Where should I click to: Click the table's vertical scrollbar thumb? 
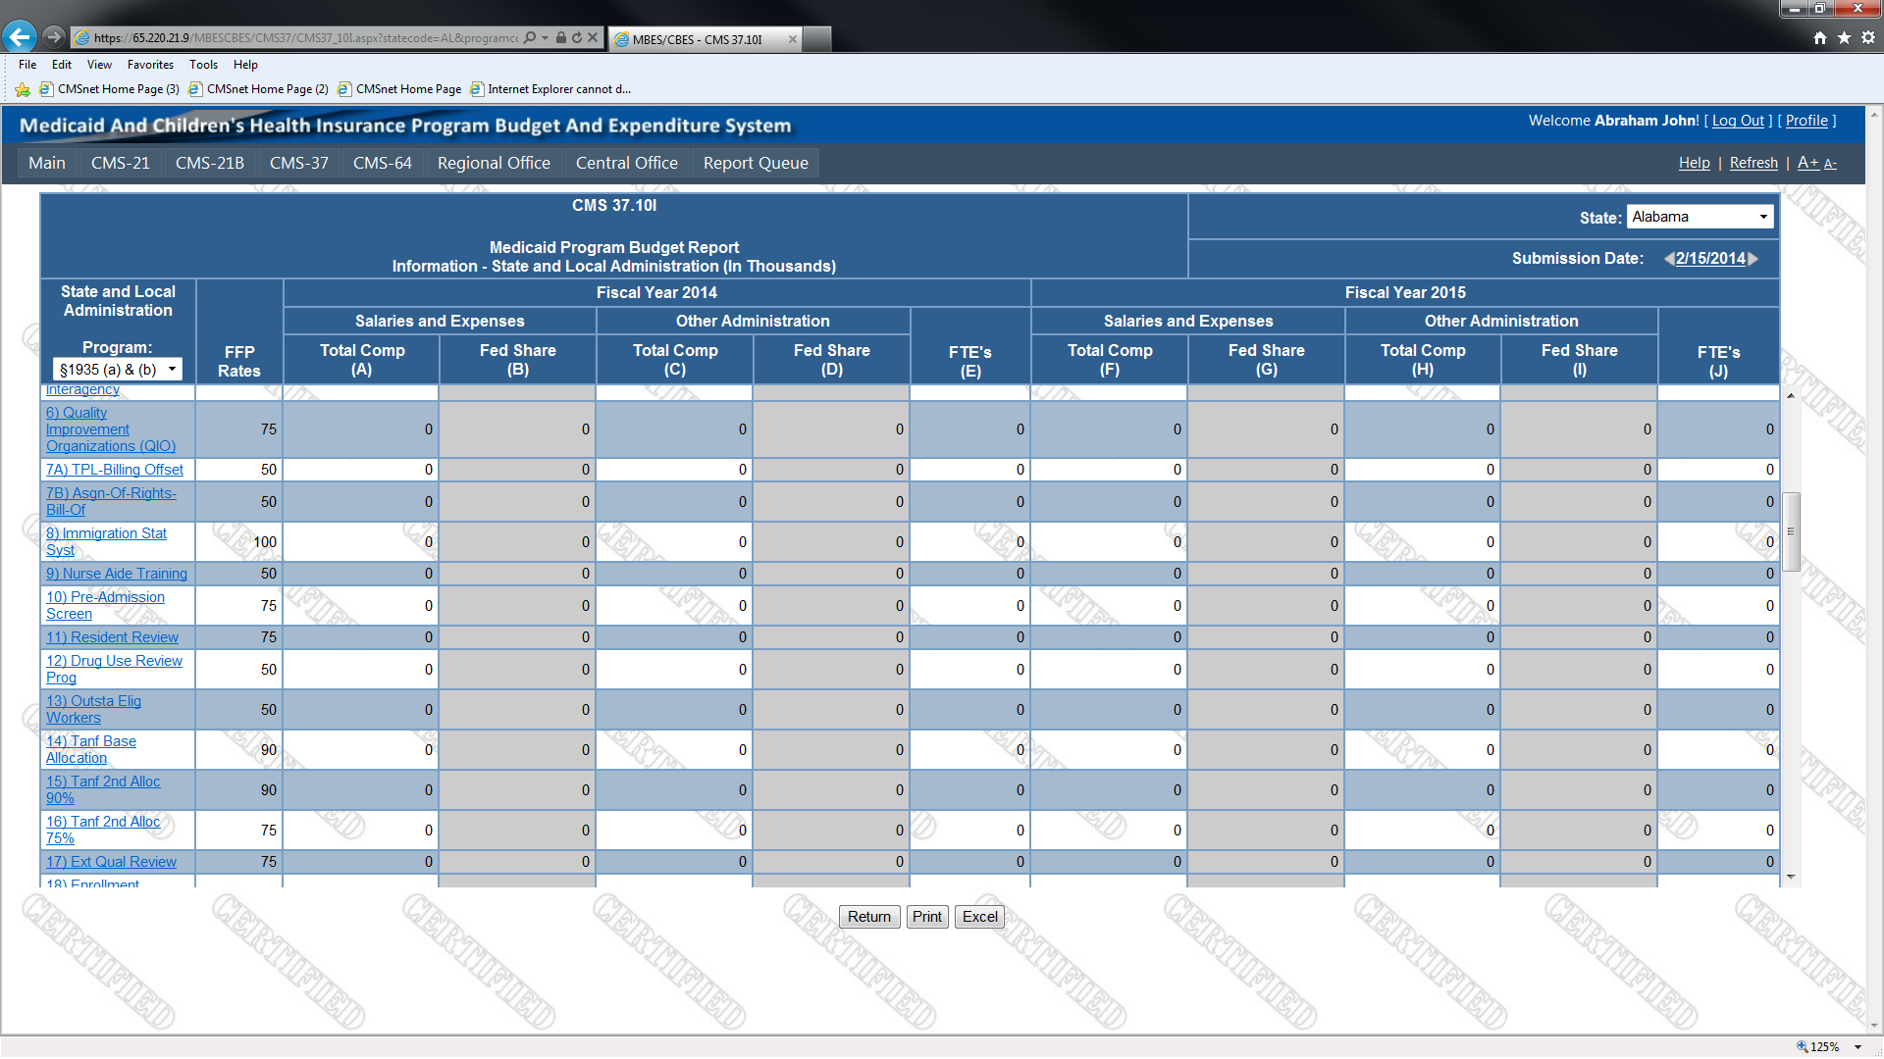tap(1791, 531)
